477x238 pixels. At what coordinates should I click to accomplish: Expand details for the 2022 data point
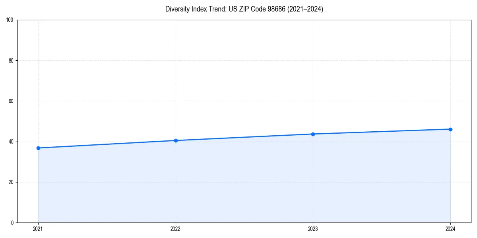(175, 140)
